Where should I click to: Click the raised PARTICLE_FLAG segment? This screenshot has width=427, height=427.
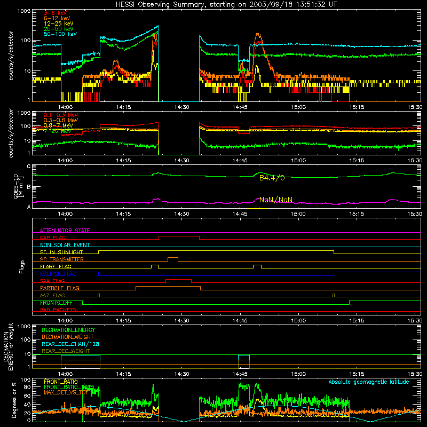[x=168, y=287]
